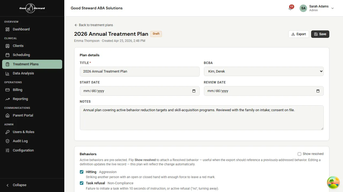Uncheck the Hitting behavior
Image resolution: width=343 pixels, height=192 pixels.
81,172
